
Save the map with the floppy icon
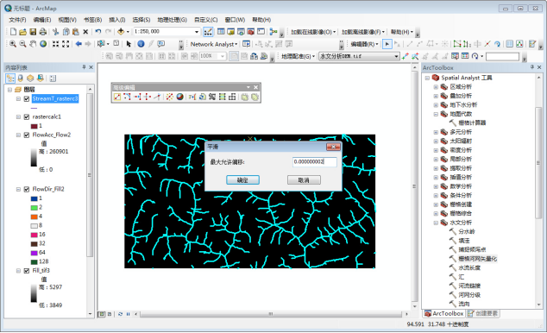(33, 32)
